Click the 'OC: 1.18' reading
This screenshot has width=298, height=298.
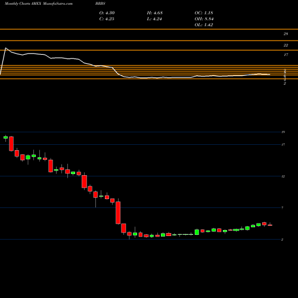point(204,13)
